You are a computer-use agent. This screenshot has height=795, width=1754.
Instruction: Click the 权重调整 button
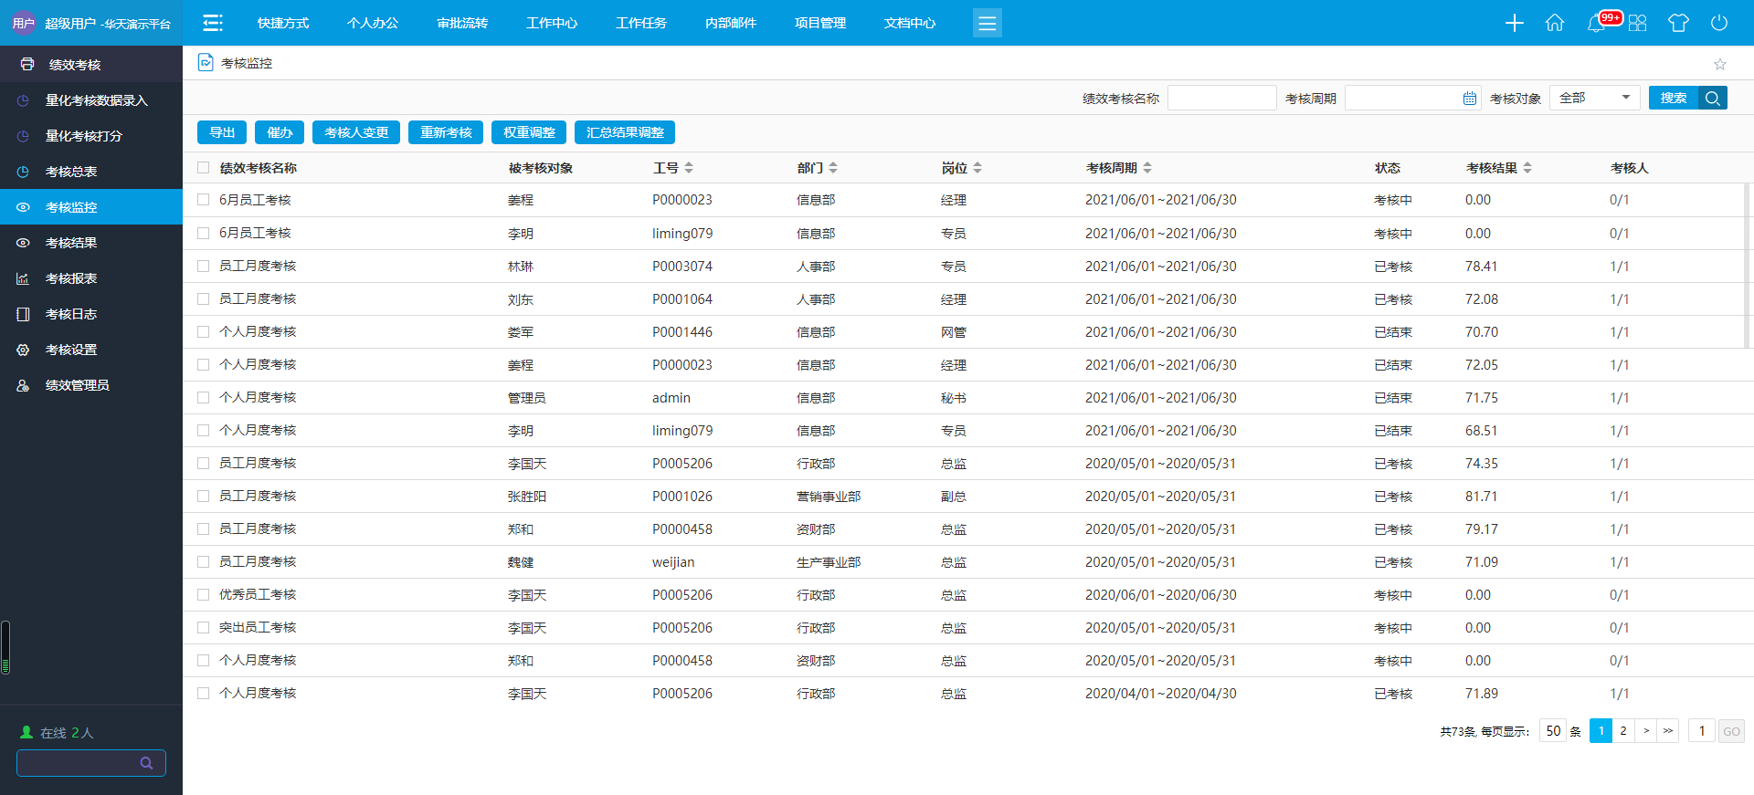(x=529, y=132)
